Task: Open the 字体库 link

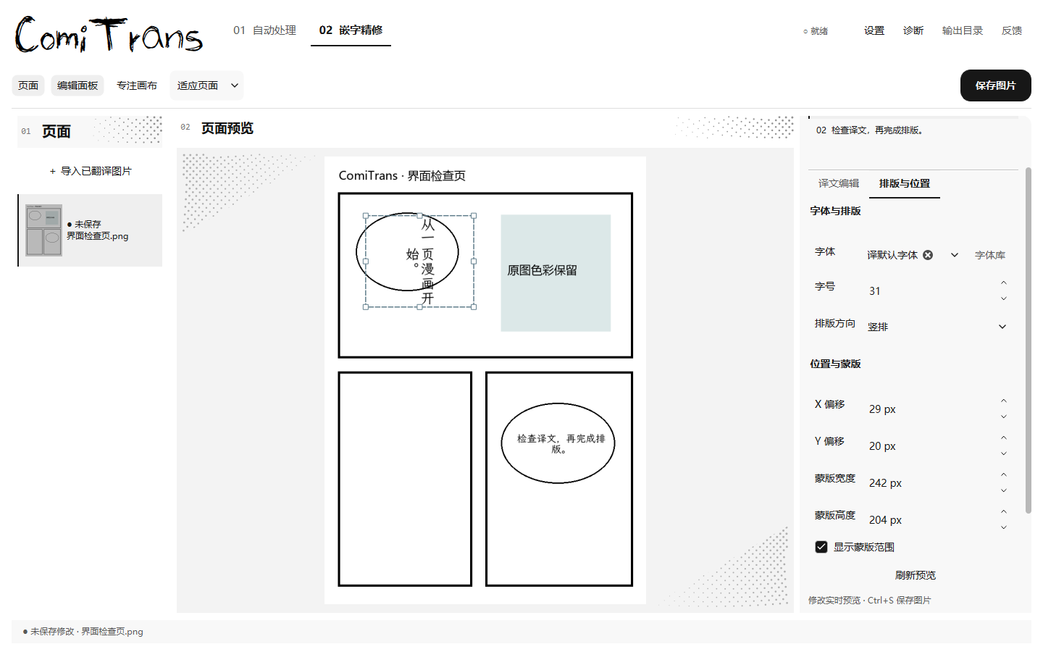Action: [x=990, y=255]
